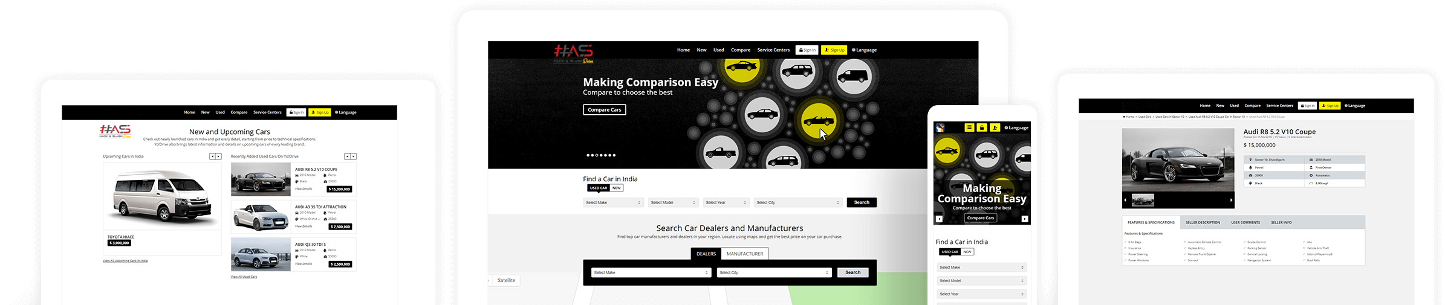1445x305 pixels.
Task: Go to the next slide on the mobile banner
Action: click(x=1025, y=219)
